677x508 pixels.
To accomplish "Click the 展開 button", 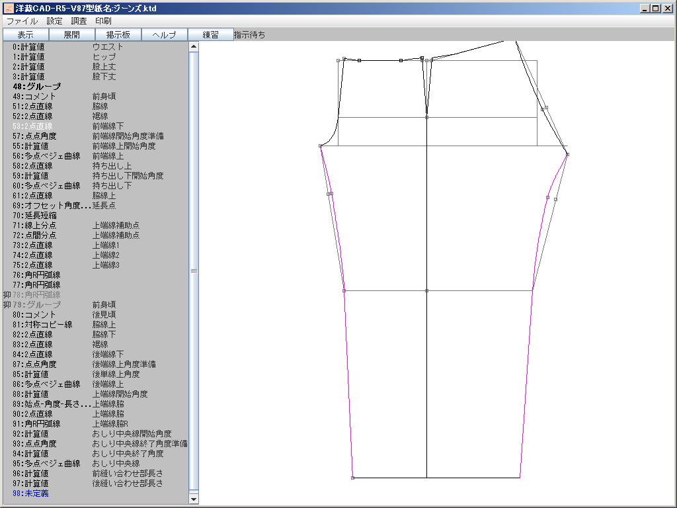I will tap(72, 34).
